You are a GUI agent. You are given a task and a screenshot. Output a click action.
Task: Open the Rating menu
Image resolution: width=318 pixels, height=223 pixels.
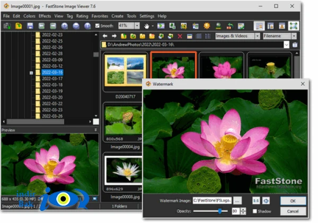(82, 16)
